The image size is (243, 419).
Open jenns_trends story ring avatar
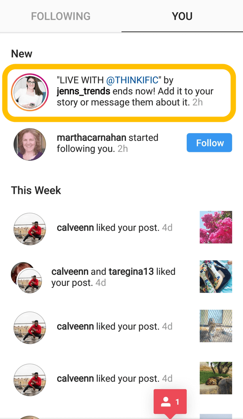pyautogui.click(x=30, y=92)
